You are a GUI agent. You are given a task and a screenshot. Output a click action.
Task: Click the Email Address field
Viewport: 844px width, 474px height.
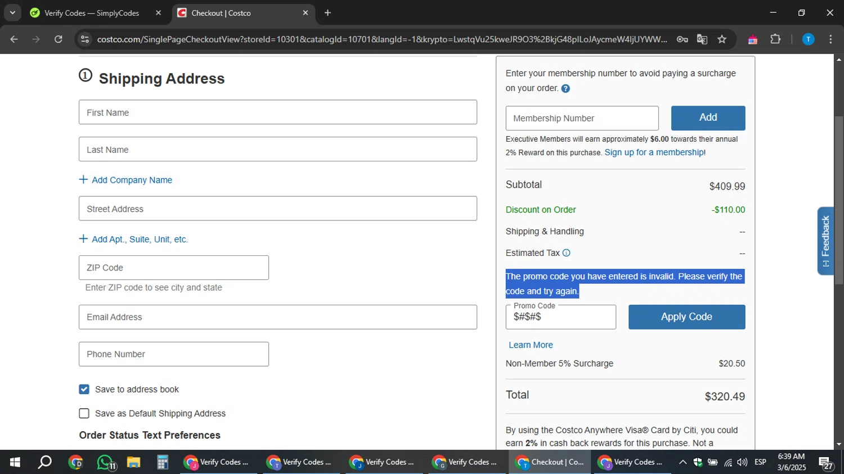tap(278, 317)
